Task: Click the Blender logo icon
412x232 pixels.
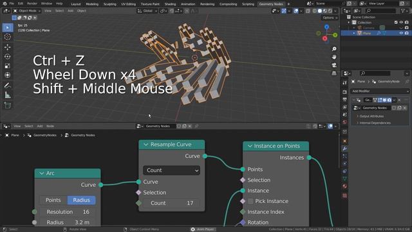Action: 5,3
